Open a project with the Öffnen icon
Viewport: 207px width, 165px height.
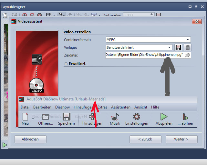46,117
